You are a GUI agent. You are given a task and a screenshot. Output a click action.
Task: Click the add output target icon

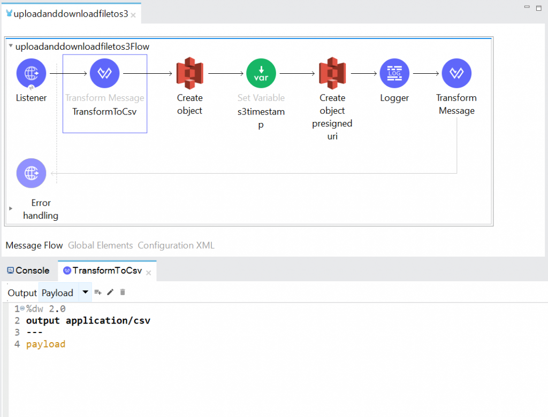(97, 292)
